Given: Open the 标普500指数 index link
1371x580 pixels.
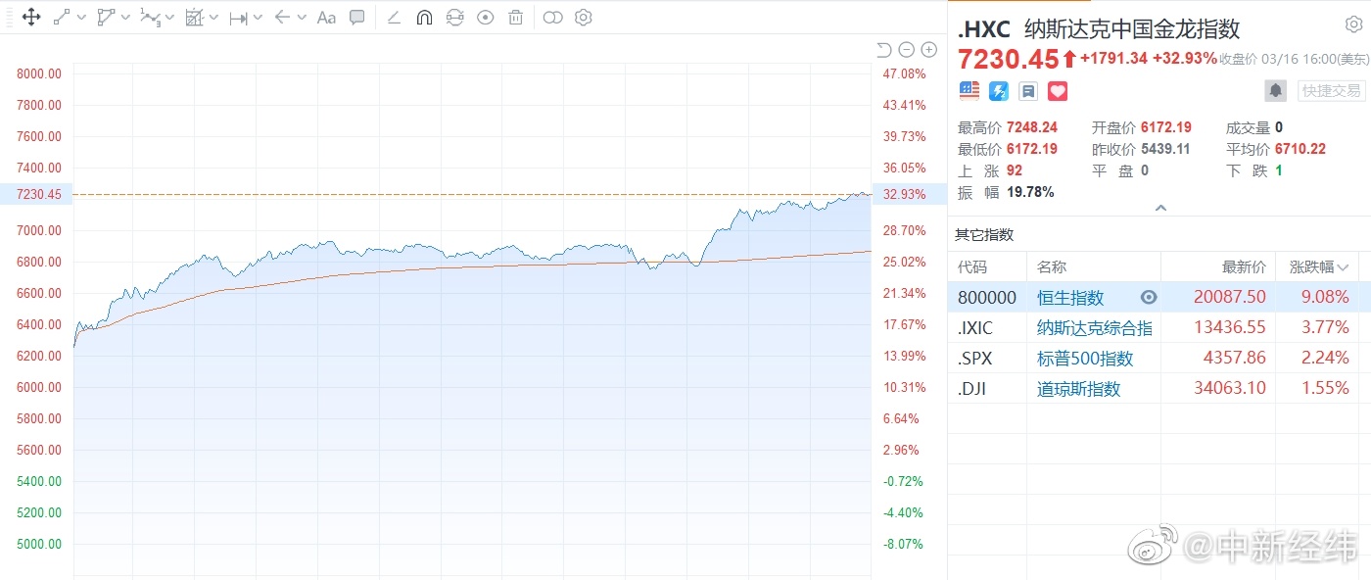Looking at the screenshot, I should [x=1085, y=359].
